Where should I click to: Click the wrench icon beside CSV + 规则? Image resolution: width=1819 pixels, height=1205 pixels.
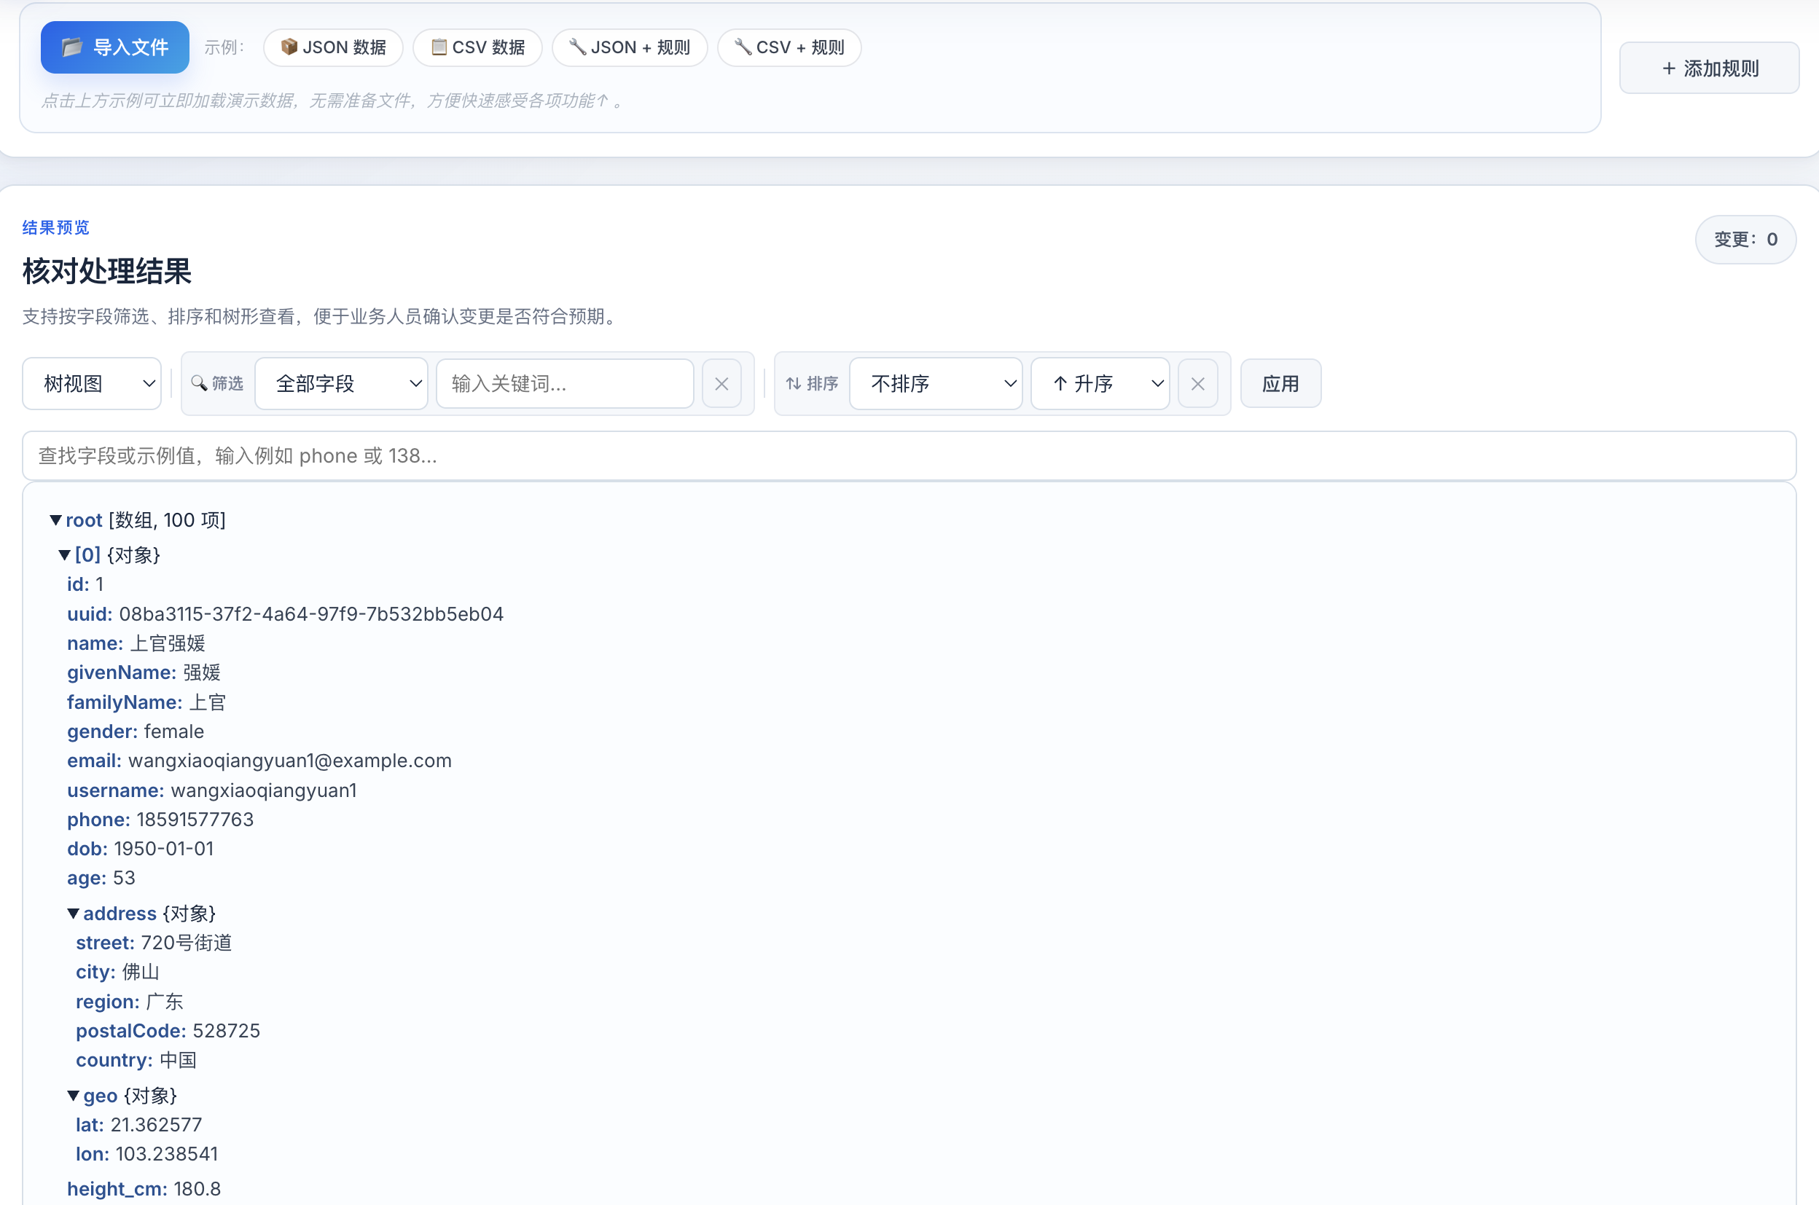pyautogui.click(x=741, y=47)
